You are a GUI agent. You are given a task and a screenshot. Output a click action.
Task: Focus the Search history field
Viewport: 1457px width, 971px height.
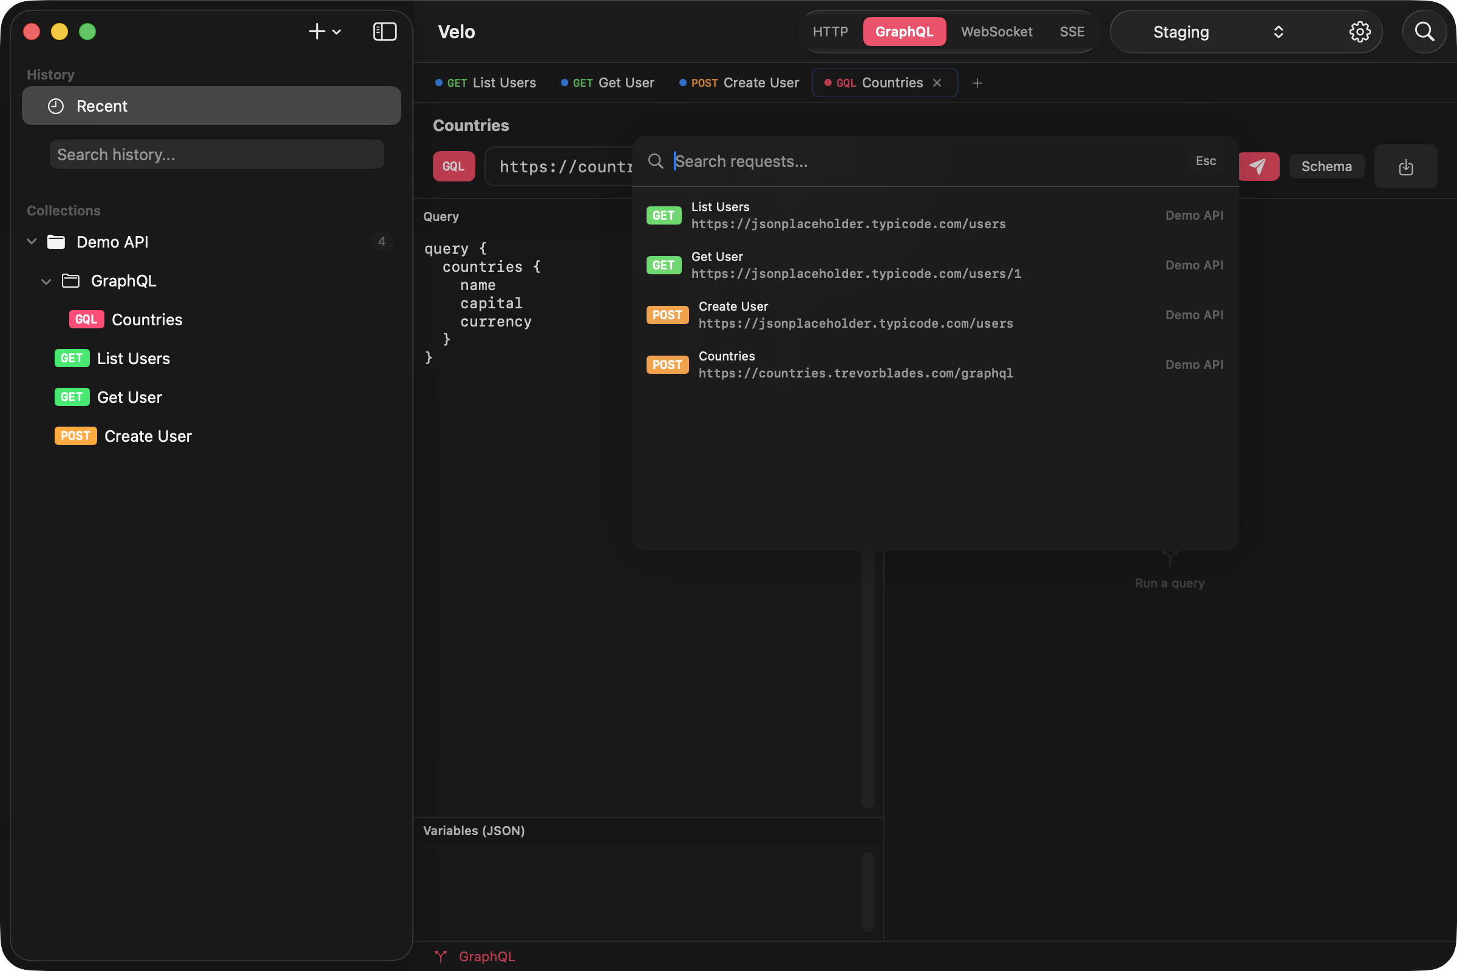pos(217,154)
